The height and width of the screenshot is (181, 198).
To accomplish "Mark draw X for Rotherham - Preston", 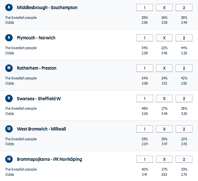I will click(x=164, y=68).
